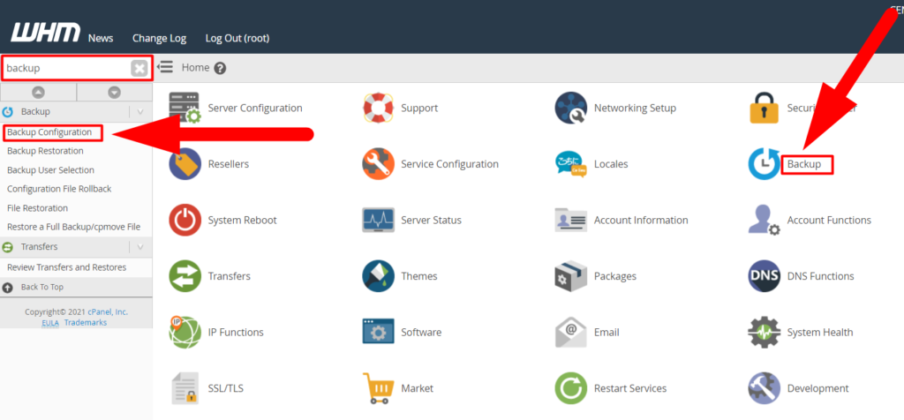Open Backup User Selection in the sidebar
The height and width of the screenshot is (420, 904).
[x=50, y=170]
